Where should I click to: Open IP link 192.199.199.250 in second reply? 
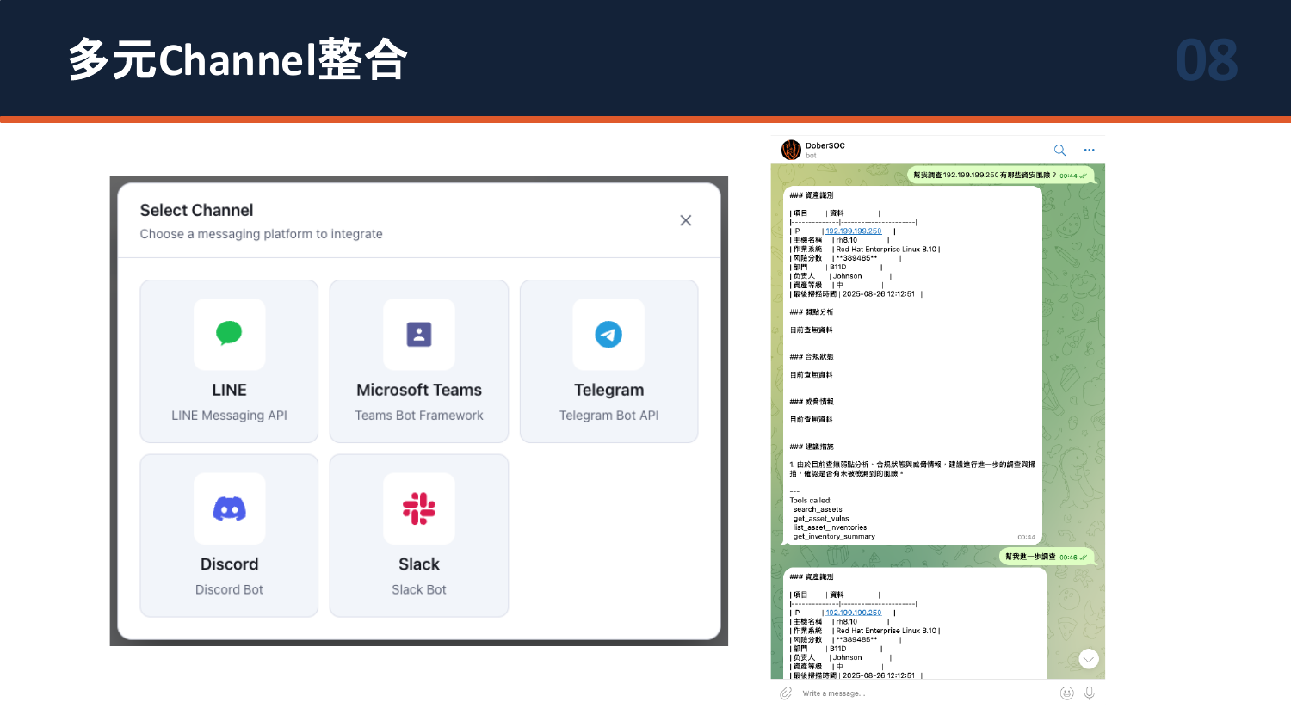coord(854,613)
